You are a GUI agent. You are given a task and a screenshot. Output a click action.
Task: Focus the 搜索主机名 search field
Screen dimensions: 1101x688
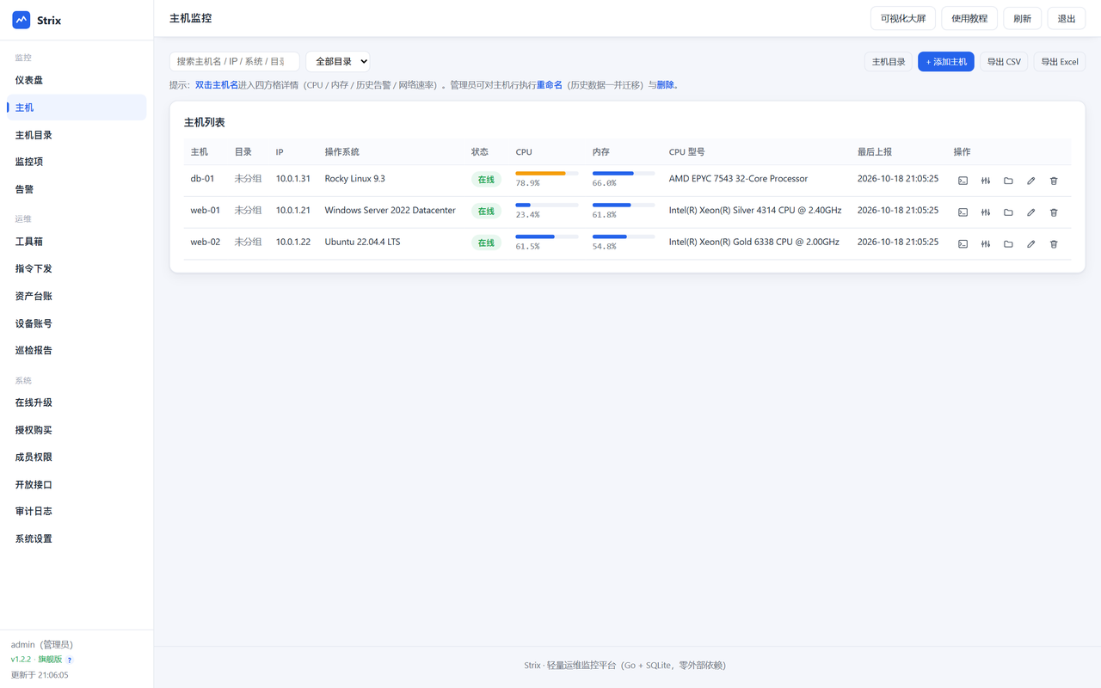(x=235, y=62)
